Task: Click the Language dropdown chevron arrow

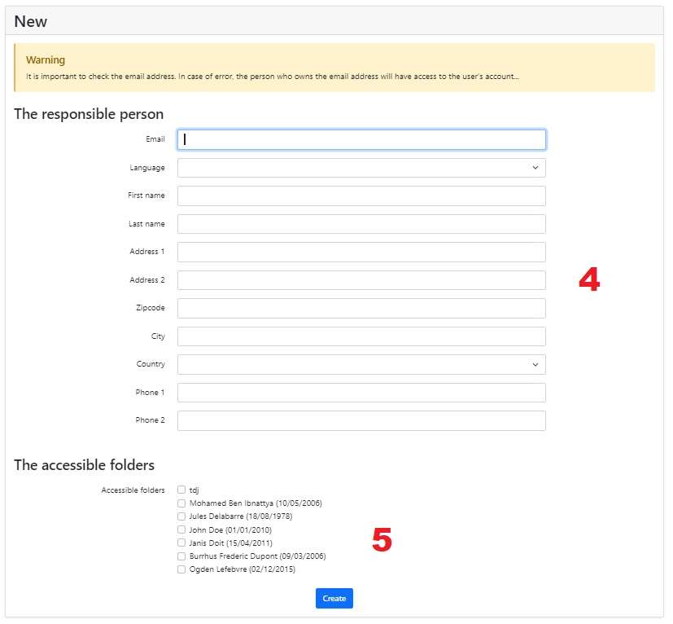Action: click(x=535, y=168)
